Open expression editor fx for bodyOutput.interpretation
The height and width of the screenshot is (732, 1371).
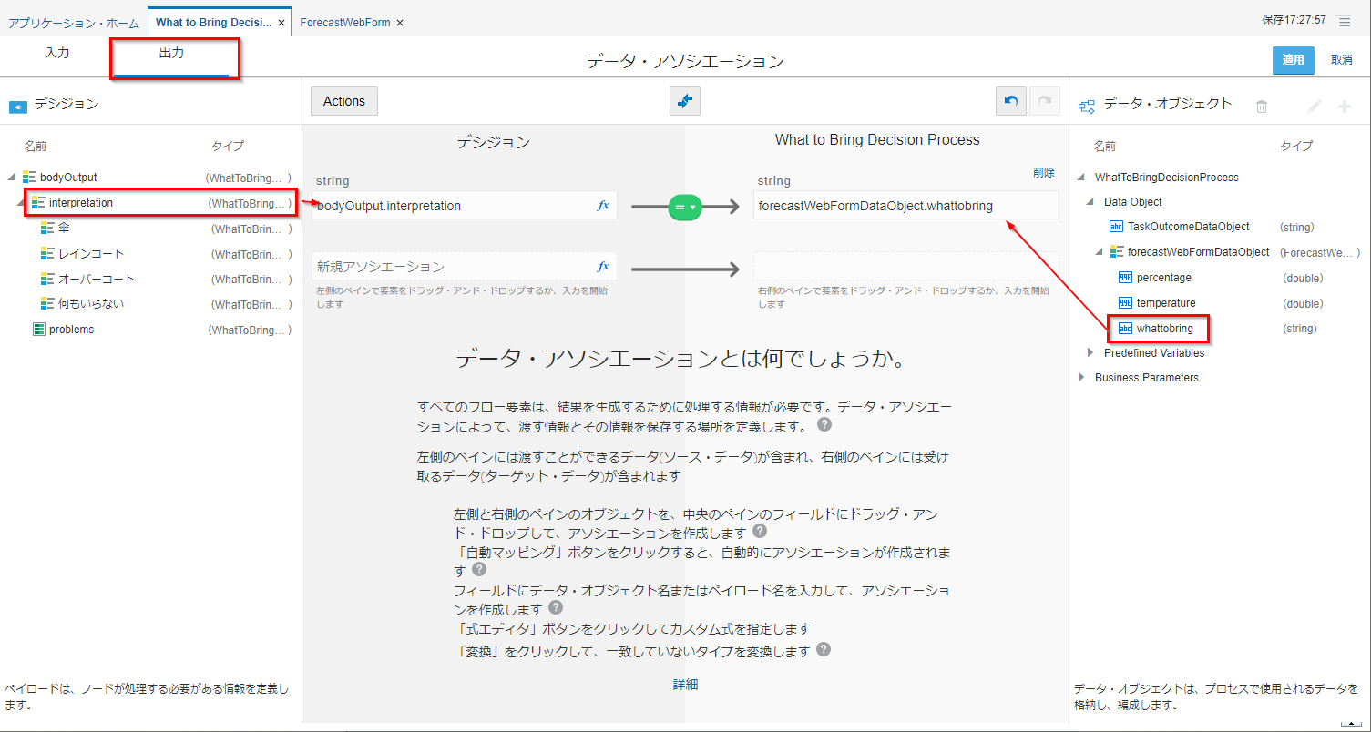click(603, 206)
